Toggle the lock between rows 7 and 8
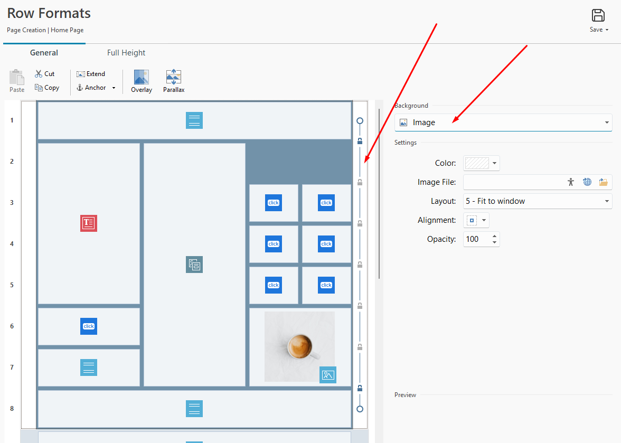621x443 pixels. (360, 388)
